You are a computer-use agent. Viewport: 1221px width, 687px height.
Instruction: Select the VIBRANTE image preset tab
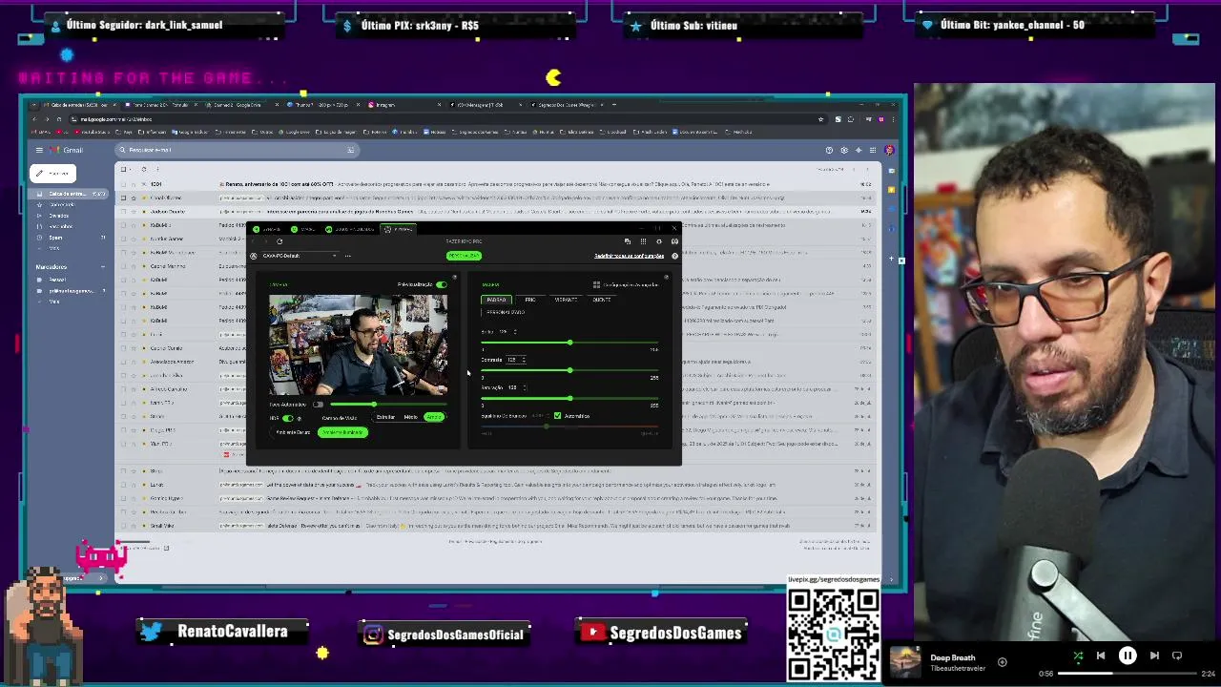[x=566, y=300]
